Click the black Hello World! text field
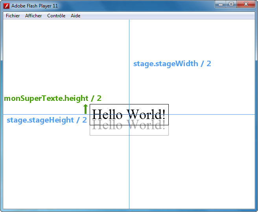Image resolution: width=258 pixels, height=212 pixels. tap(129, 115)
